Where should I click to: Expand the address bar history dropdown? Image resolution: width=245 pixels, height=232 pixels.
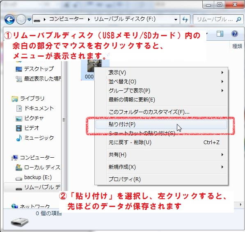pos(176,20)
